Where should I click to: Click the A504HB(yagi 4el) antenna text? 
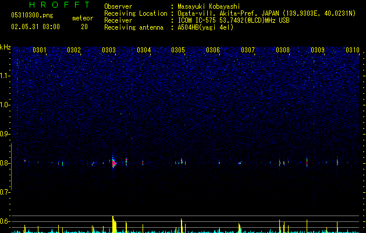[205, 27]
